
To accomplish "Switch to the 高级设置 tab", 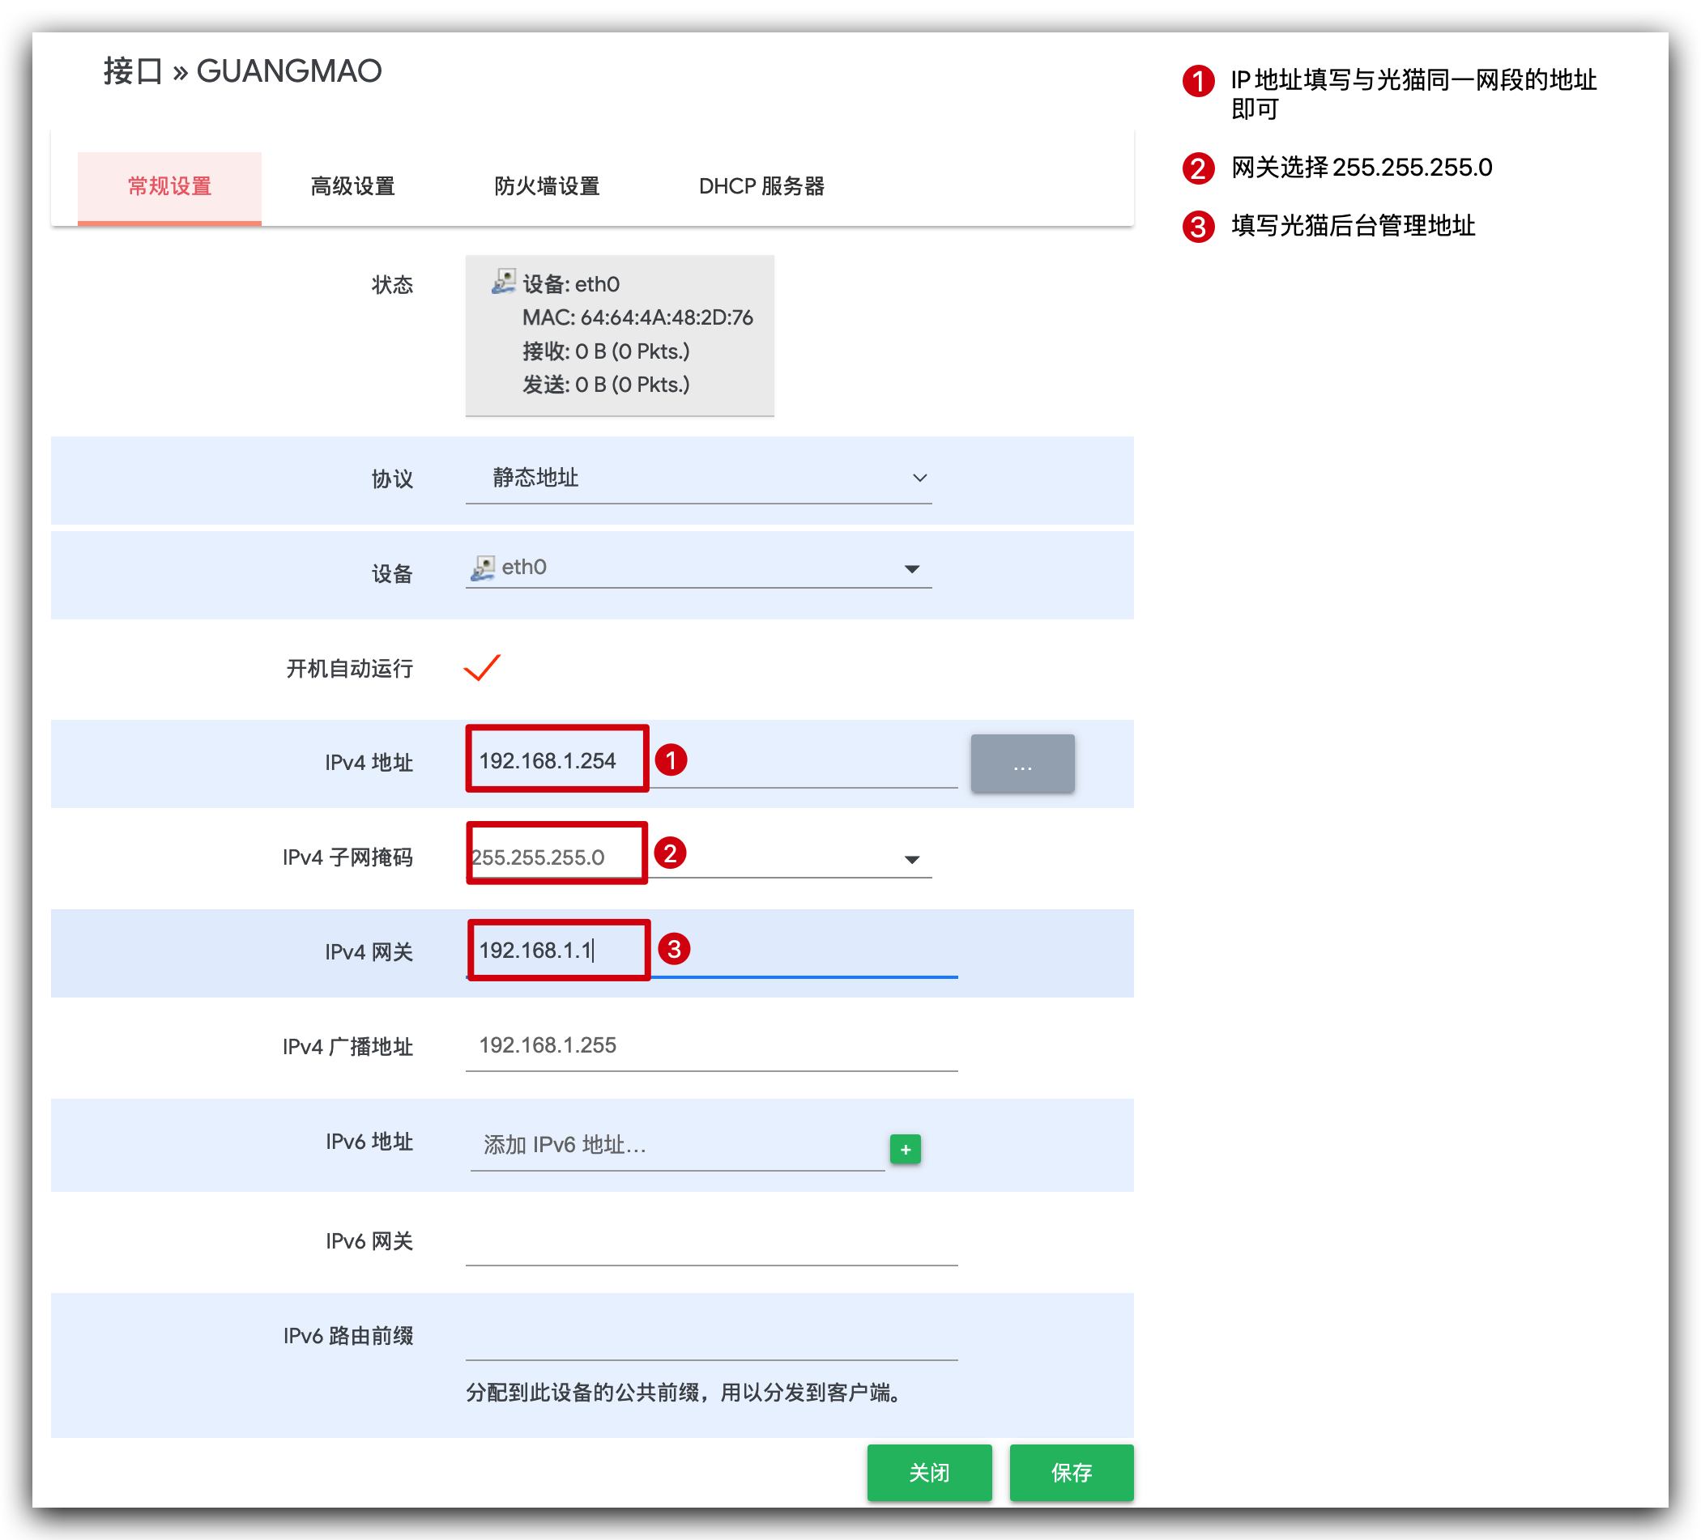I will click(352, 186).
